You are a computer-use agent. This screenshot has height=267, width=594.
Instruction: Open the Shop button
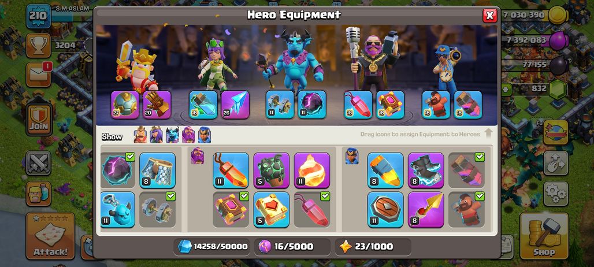tap(544, 236)
